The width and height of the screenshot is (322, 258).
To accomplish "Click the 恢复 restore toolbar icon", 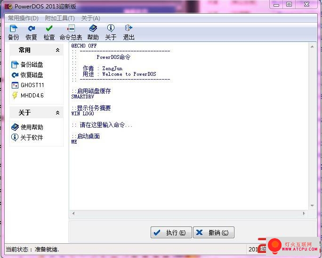I will [32, 28].
